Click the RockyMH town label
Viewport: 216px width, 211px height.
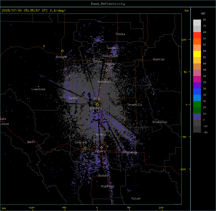(x=61, y=57)
